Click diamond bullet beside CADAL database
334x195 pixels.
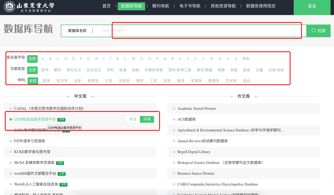11,108
